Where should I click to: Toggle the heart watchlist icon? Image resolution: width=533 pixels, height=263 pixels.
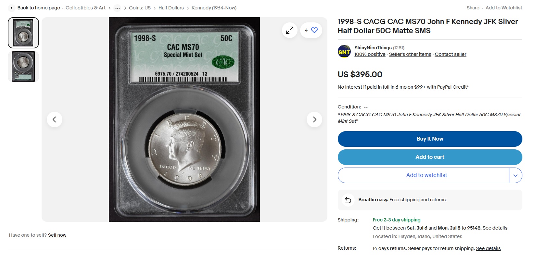314,30
